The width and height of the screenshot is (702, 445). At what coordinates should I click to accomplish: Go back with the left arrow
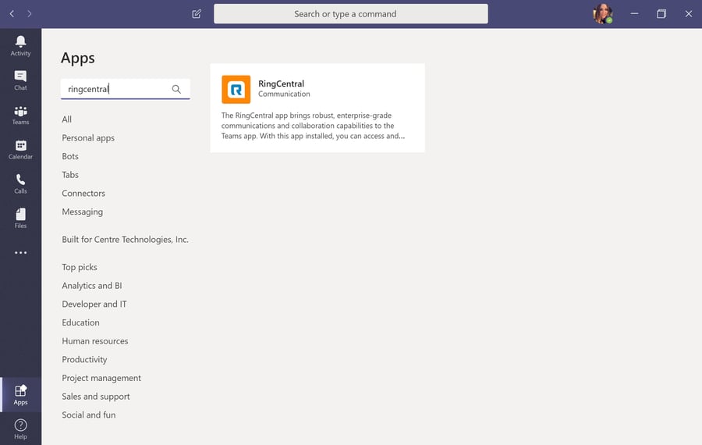[12, 14]
